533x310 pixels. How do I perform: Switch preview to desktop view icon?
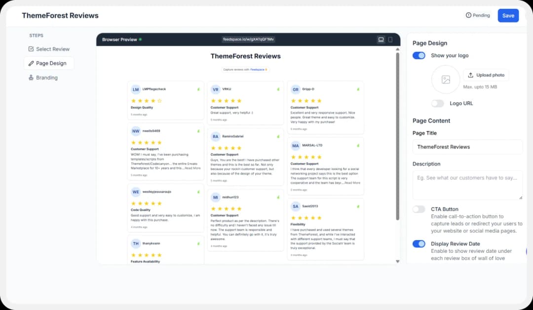pos(381,39)
